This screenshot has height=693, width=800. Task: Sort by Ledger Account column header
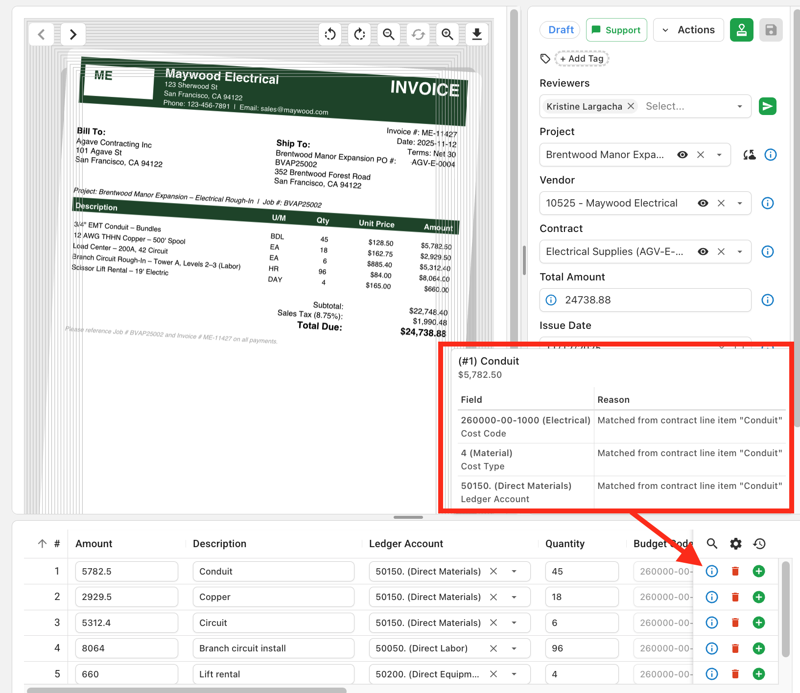(406, 544)
